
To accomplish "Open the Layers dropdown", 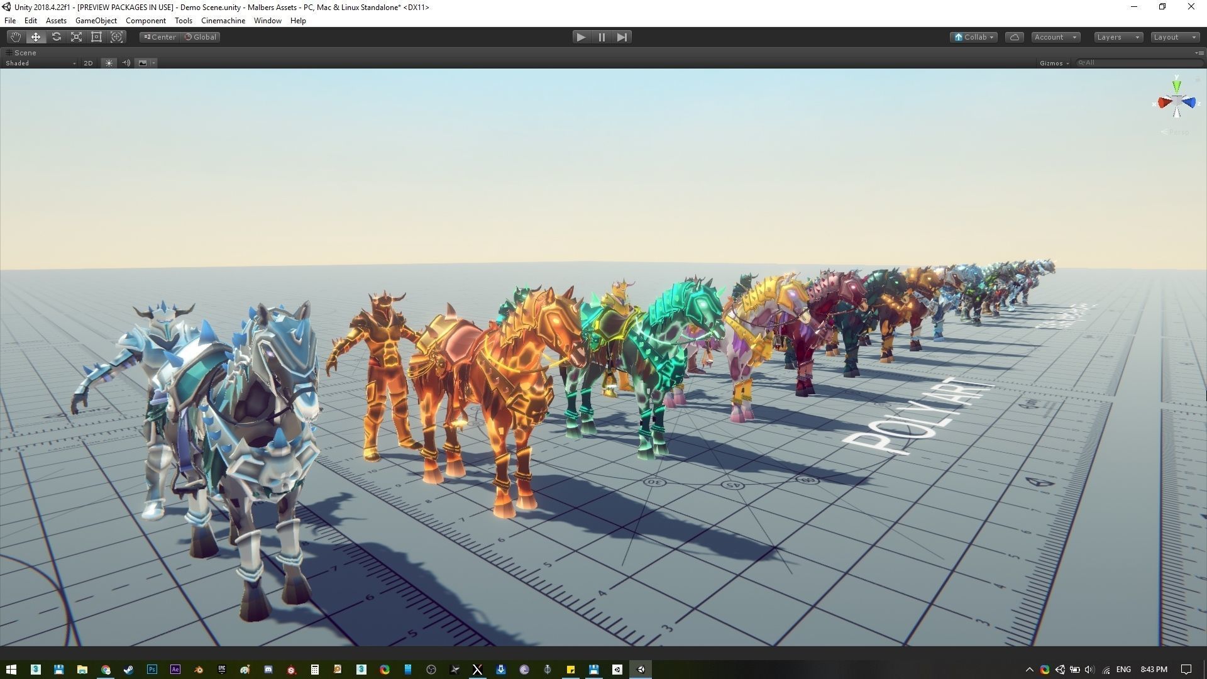I will (1118, 37).
